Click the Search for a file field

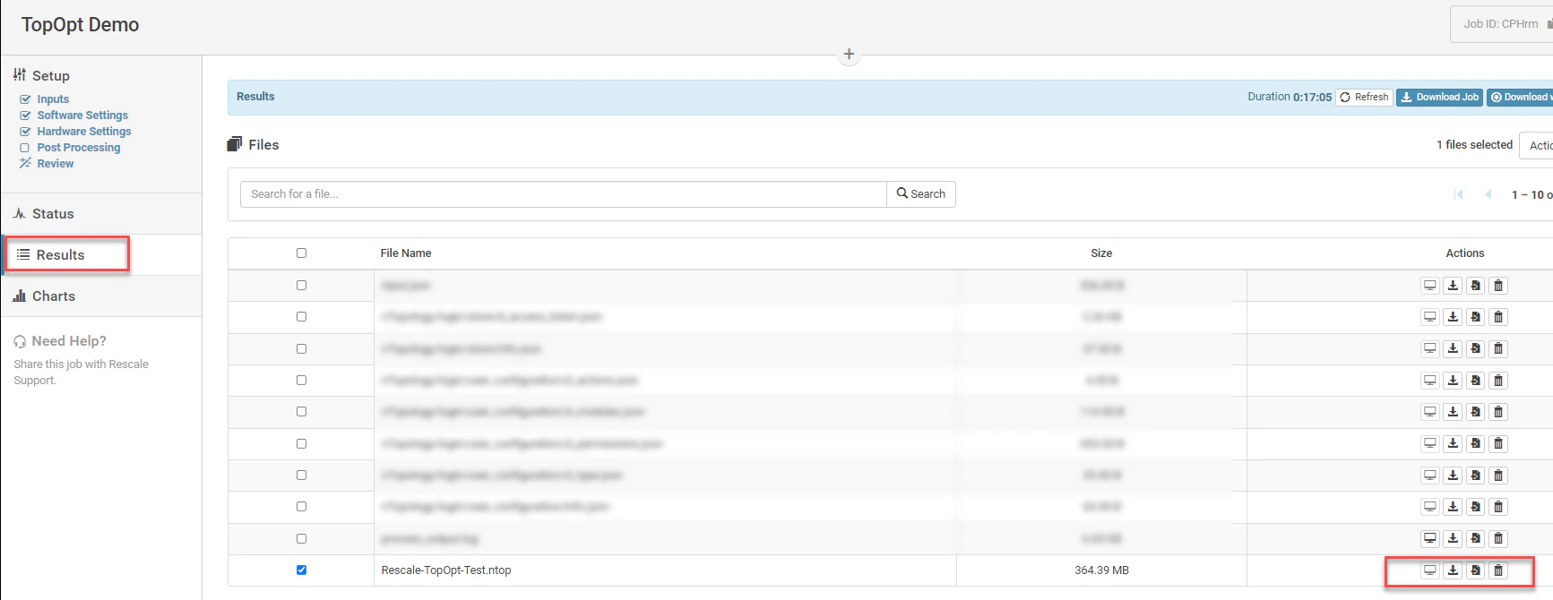click(564, 194)
